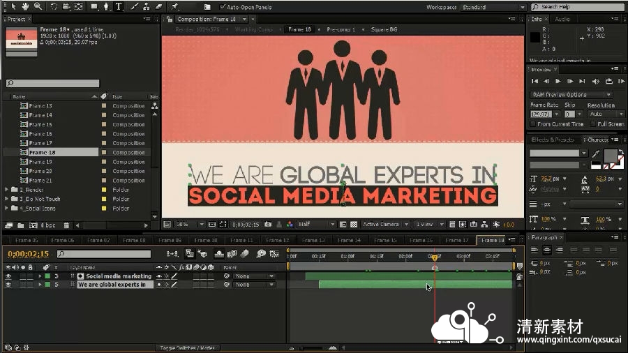The image size is (628, 353).
Task: Expand the 3_Do Not Touch folder
Action: pos(6,199)
